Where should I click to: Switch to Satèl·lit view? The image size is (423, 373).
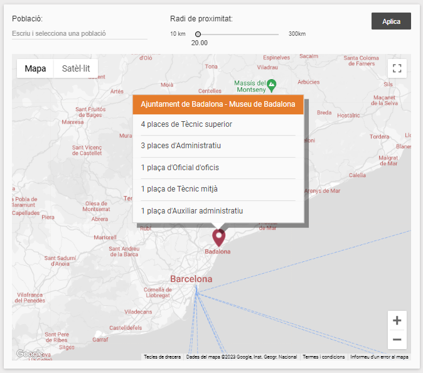click(x=76, y=68)
